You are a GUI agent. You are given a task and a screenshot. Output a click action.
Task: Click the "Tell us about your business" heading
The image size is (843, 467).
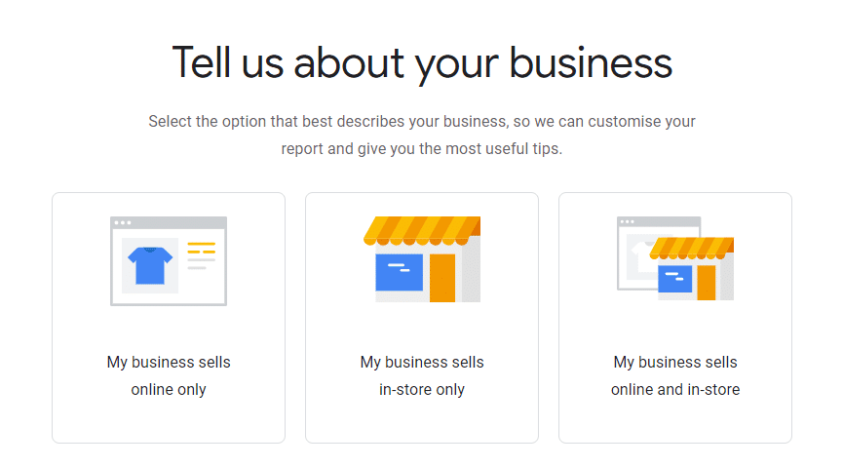click(422, 62)
